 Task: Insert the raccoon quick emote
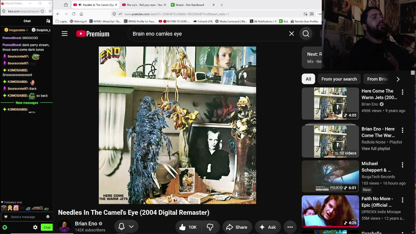[4, 208]
